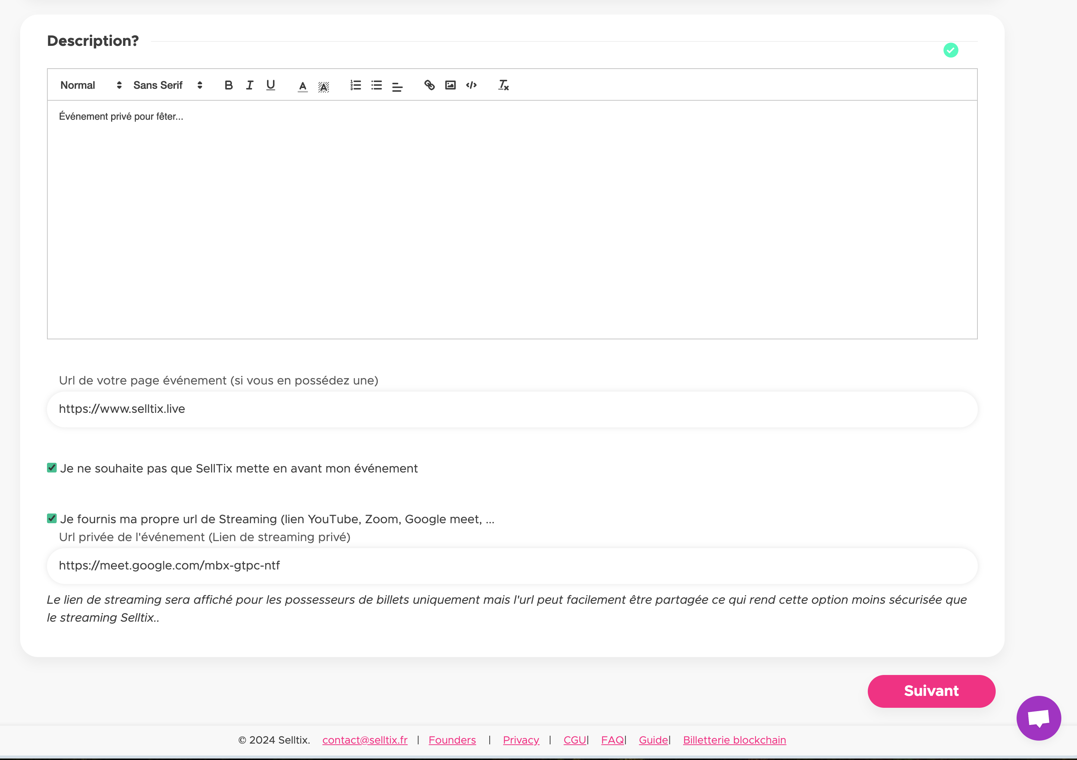1077x760 pixels.
Task: Open the text background color picker
Action: coord(324,86)
